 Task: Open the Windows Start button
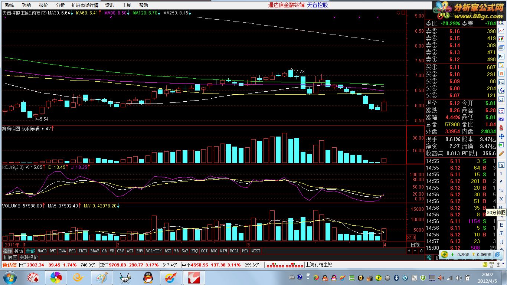9,277
